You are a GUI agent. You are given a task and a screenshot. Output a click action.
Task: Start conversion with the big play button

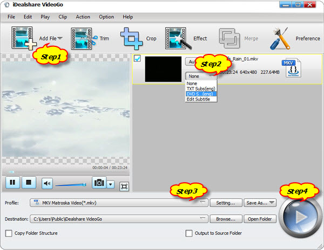(300, 217)
